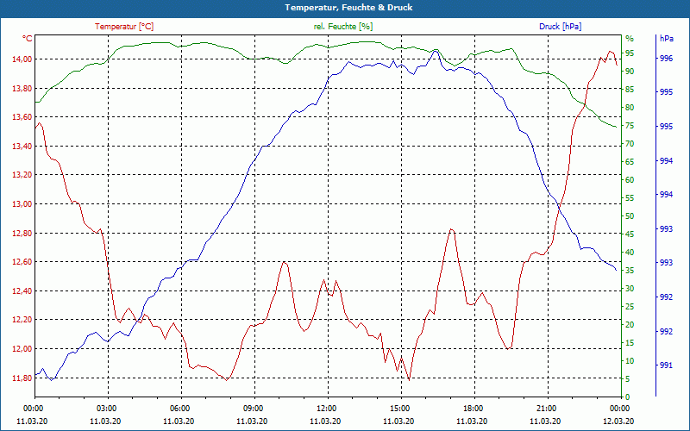Click the '12.03.20' date label
Viewport: 690px width, 431px height.
tap(619, 421)
